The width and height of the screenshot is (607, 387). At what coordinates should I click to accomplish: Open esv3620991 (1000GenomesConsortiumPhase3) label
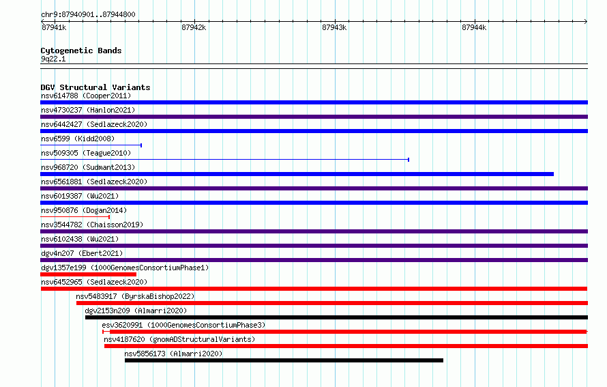tap(183, 325)
